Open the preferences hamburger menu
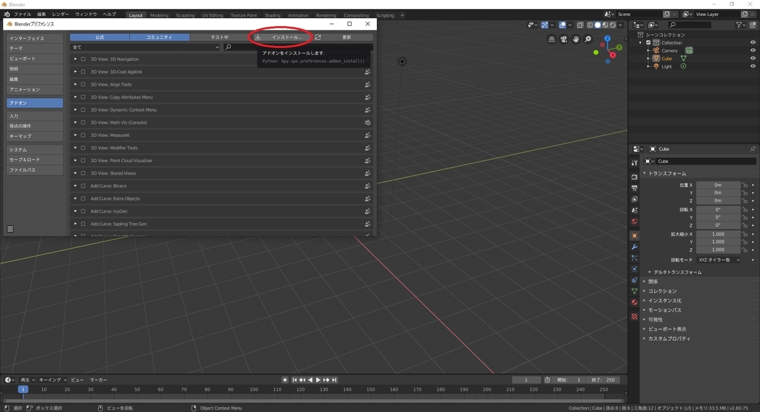The height and width of the screenshot is (412, 760). [10, 229]
